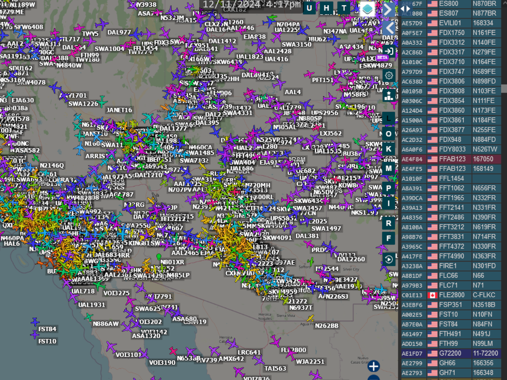The height and width of the screenshot is (380, 507).
Task: Click the US flag in the G72200 row
Action: (433, 353)
